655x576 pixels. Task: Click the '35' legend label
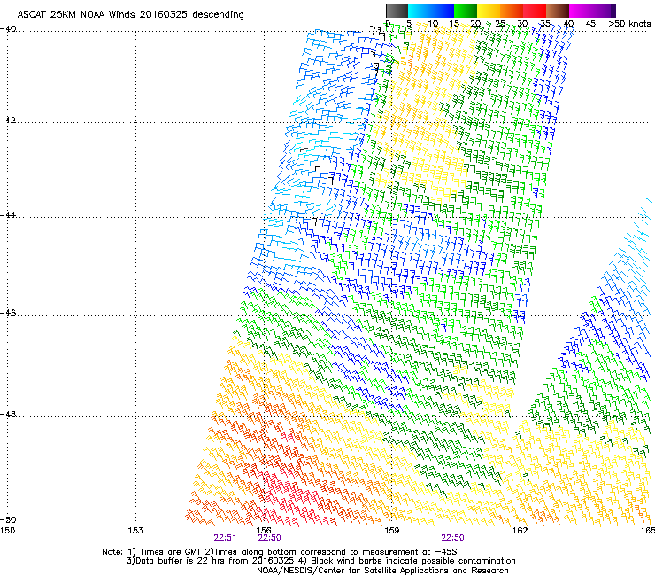[x=545, y=24]
